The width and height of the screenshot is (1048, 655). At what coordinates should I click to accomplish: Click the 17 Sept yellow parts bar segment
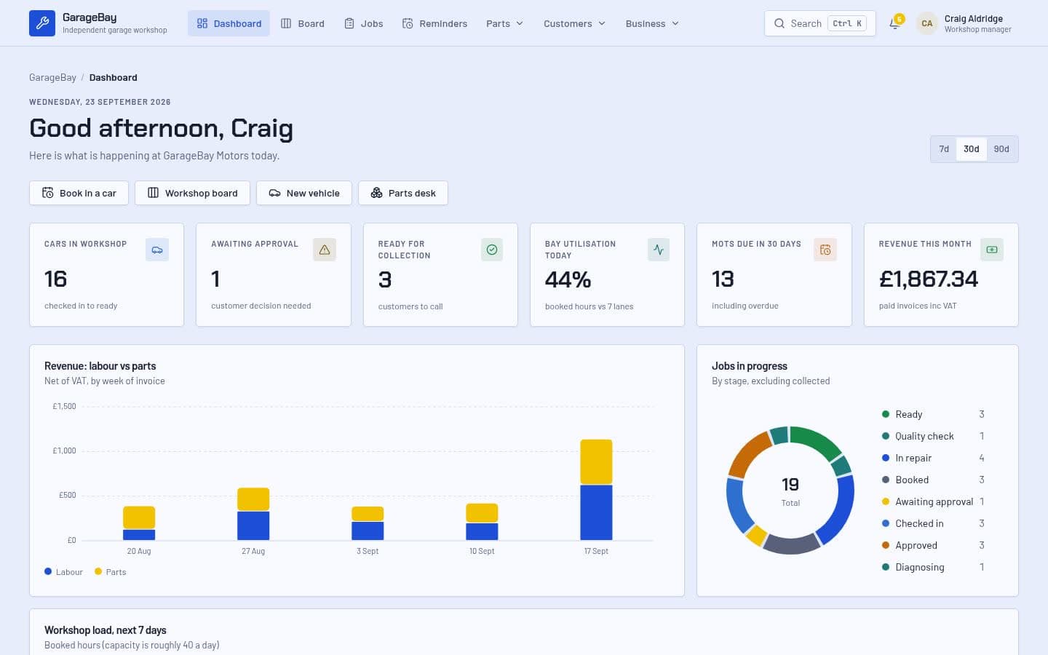point(596,461)
